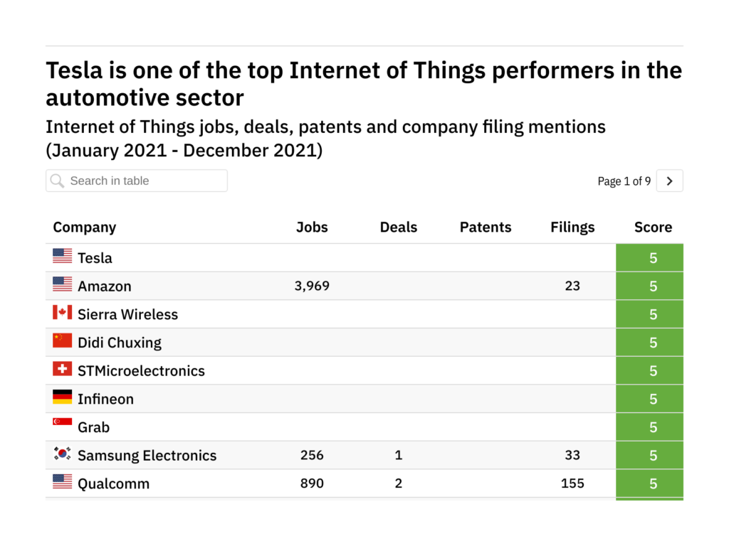The width and height of the screenshot is (729, 546).
Task: Click the Canadian flag beside Sierra Wireless
Action: [63, 312]
